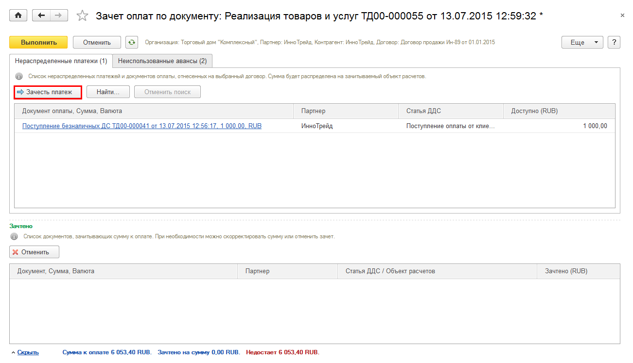
Task: Go to the home page icon
Action: [x=18, y=16]
